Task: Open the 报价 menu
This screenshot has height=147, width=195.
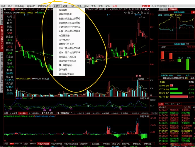Action: coord(10,6)
